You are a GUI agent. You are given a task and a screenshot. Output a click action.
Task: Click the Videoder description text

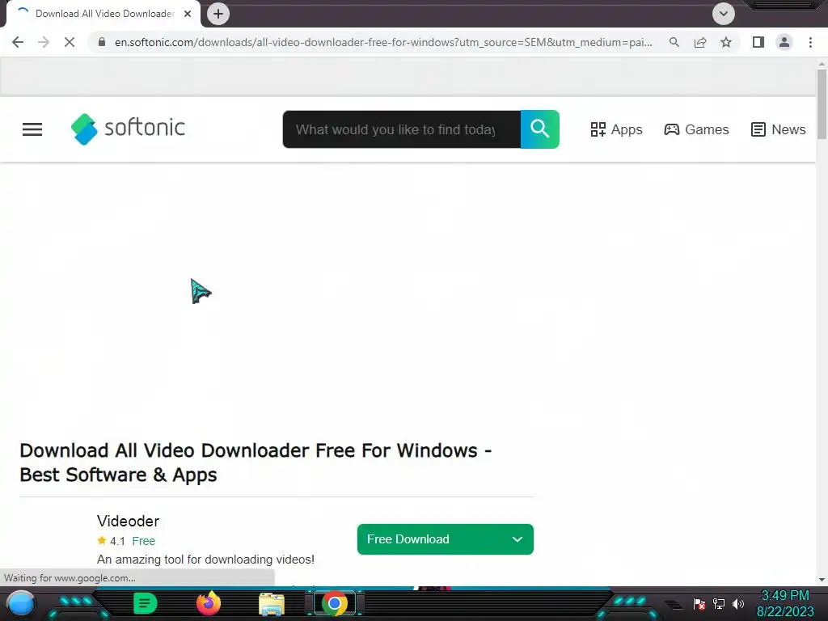coord(205,560)
